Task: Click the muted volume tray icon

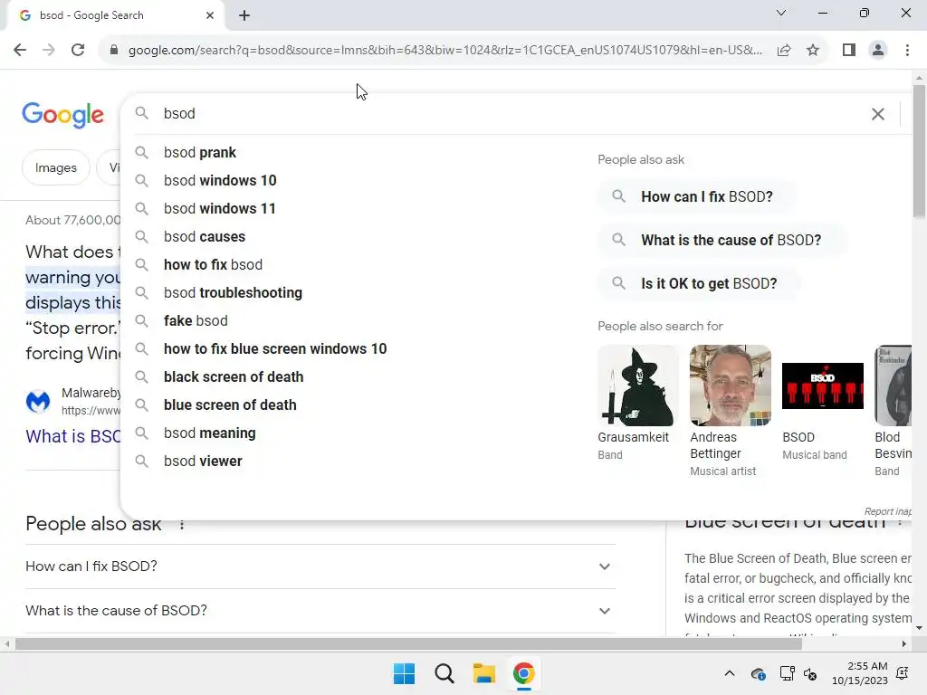Action: point(810,673)
